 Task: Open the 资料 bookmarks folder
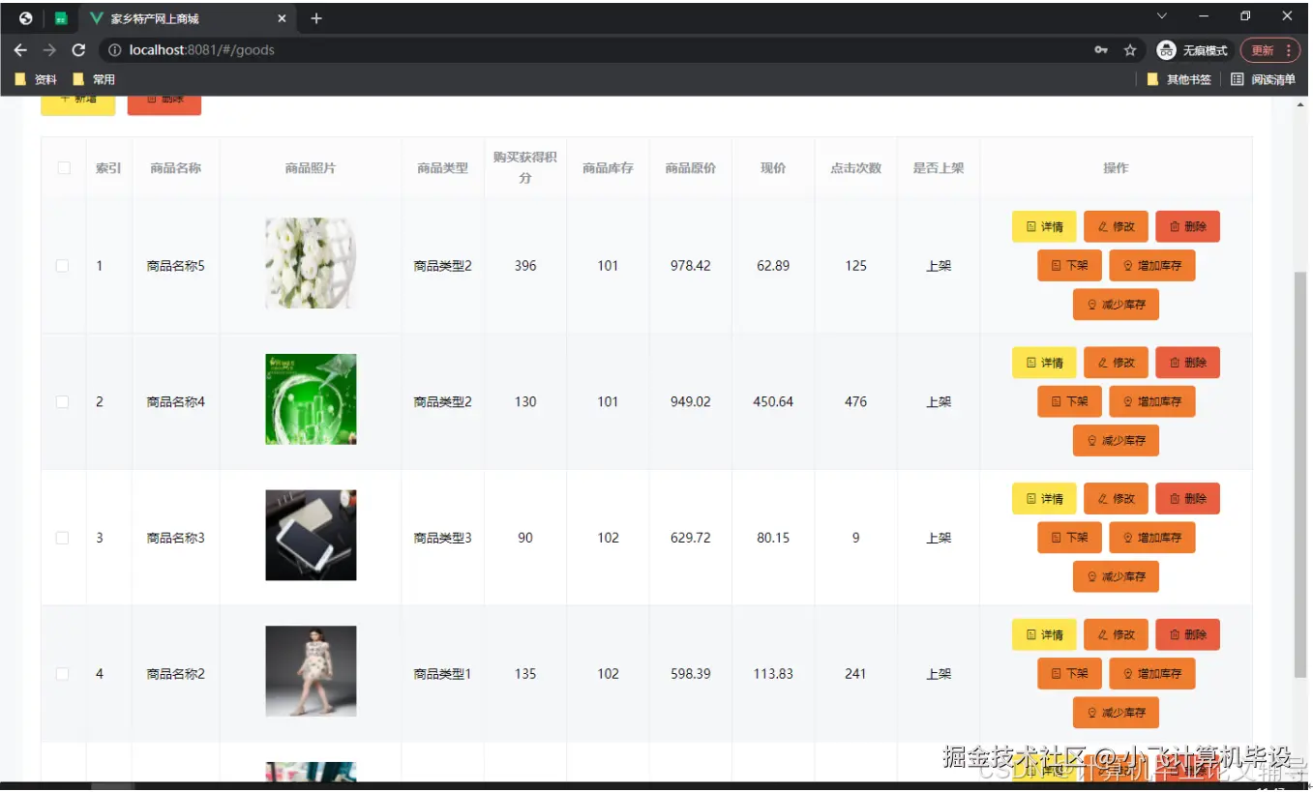[x=37, y=79]
